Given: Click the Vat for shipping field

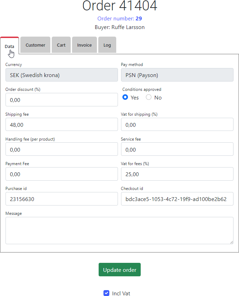Looking at the screenshot, I should (177, 125).
